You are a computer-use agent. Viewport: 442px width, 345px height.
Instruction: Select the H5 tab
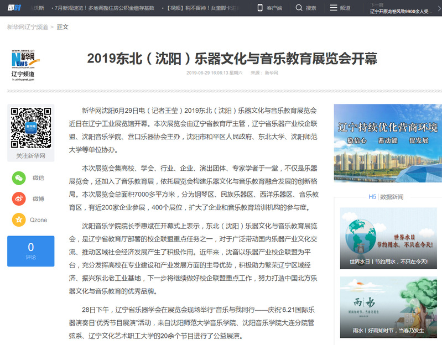[x=372, y=197]
